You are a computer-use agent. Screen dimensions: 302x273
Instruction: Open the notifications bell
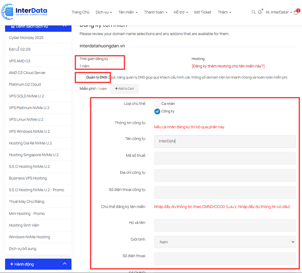coord(260,12)
